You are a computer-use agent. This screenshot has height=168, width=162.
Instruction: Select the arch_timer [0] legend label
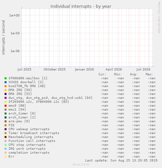click(22, 114)
